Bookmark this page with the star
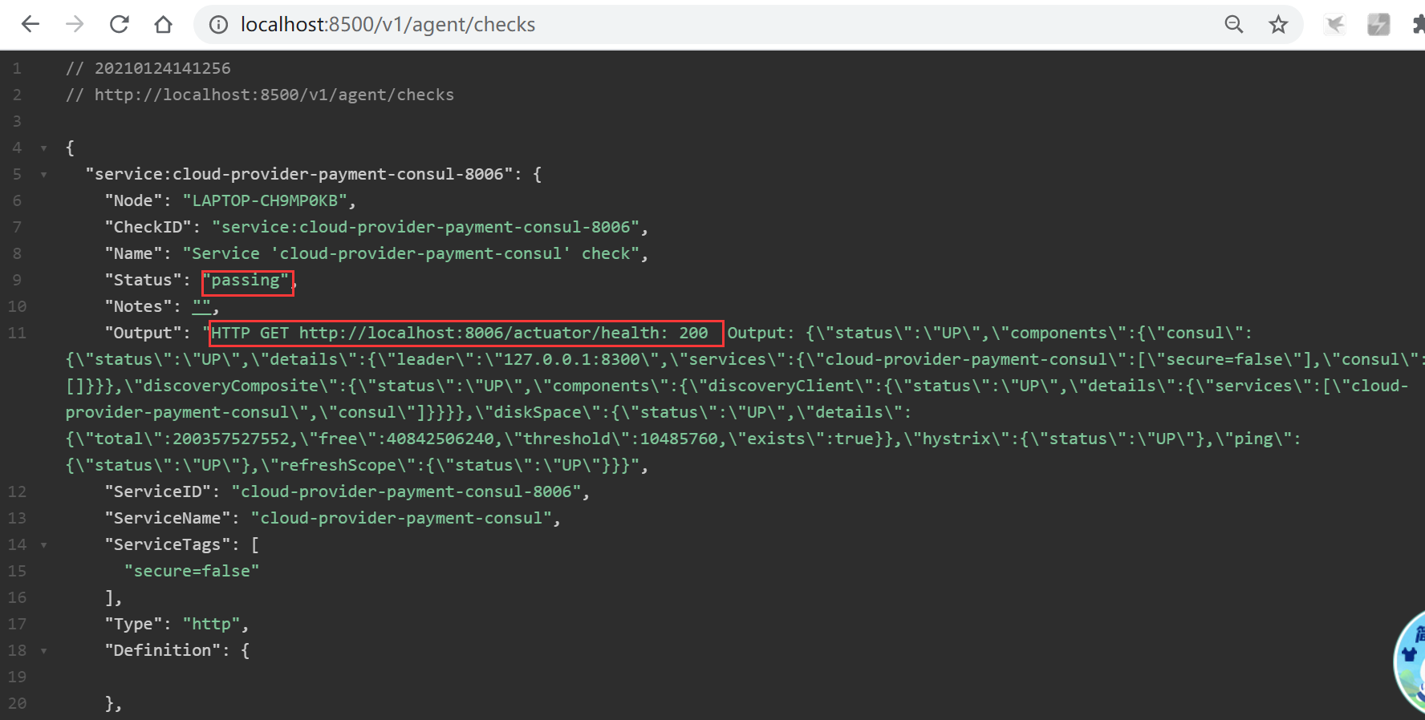 pyautogui.click(x=1278, y=25)
